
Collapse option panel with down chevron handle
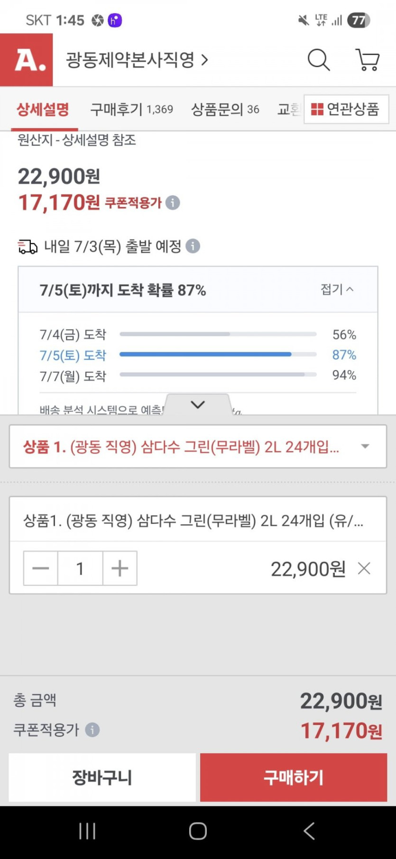point(198,405)
